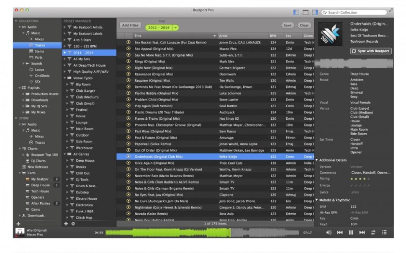Skip to the next track
The height and width of the screenshot is (253, 406).
[362, 232]
